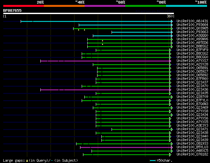
Task: Click the UniRef100_Q2IA40 label
Action: [192, 136]
